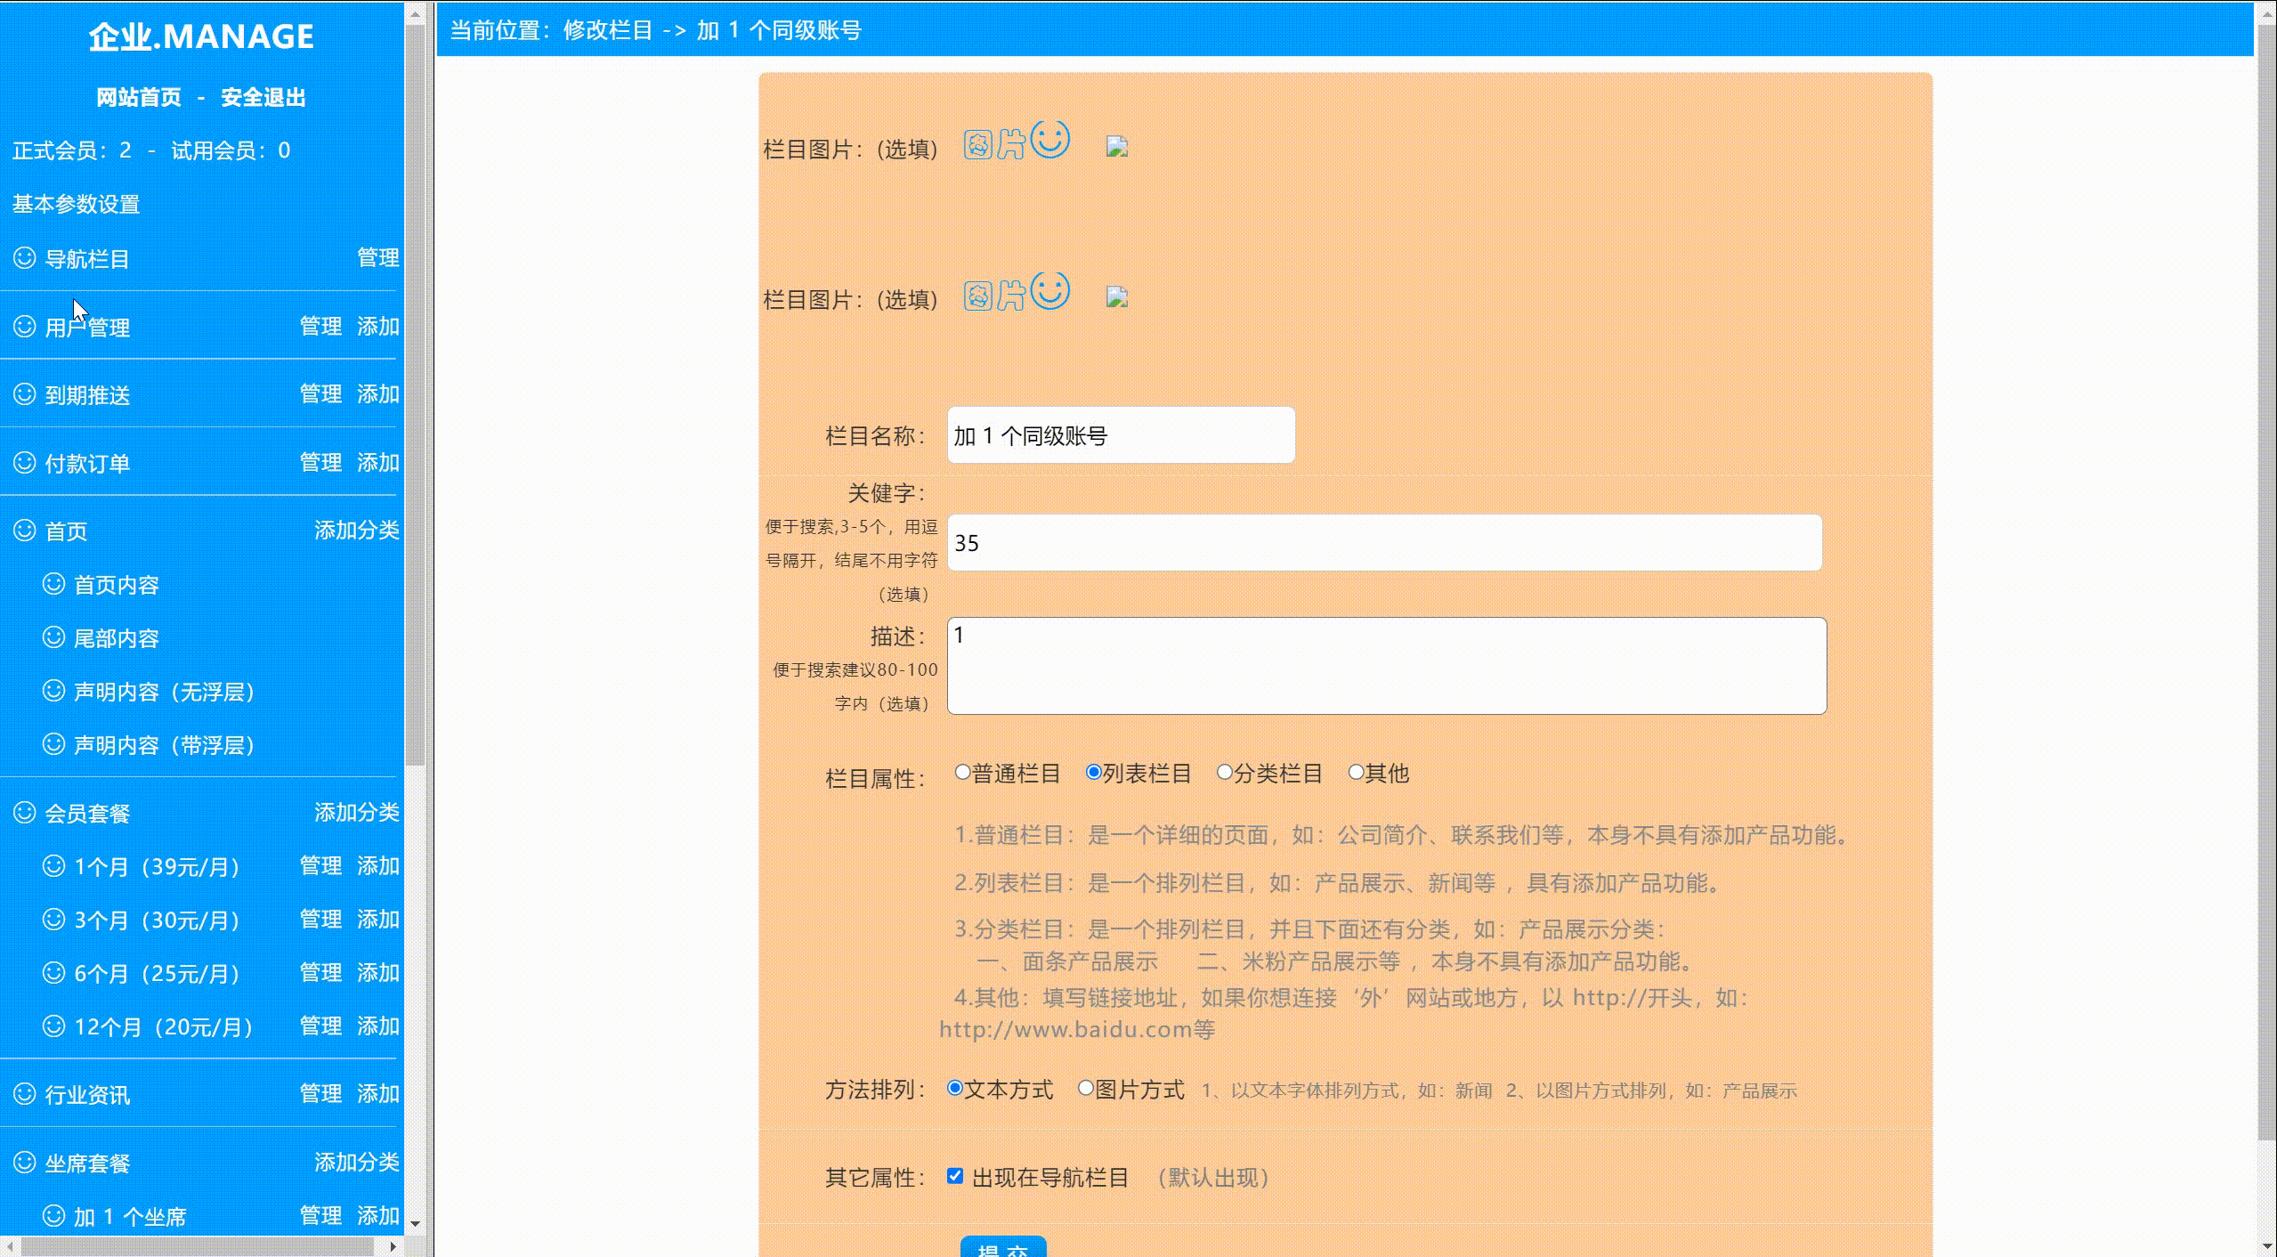Click the second 栏目图片 upload picture icon
Screen dimensions: 2277x1257
1017,292
